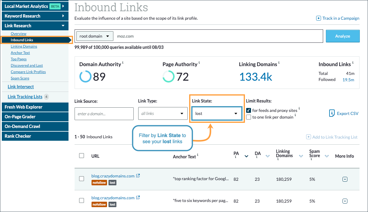This screenshot has height=212, width=368.
Task: Click the 'enter a domain' Link Source field
Action: pos(104,113)
